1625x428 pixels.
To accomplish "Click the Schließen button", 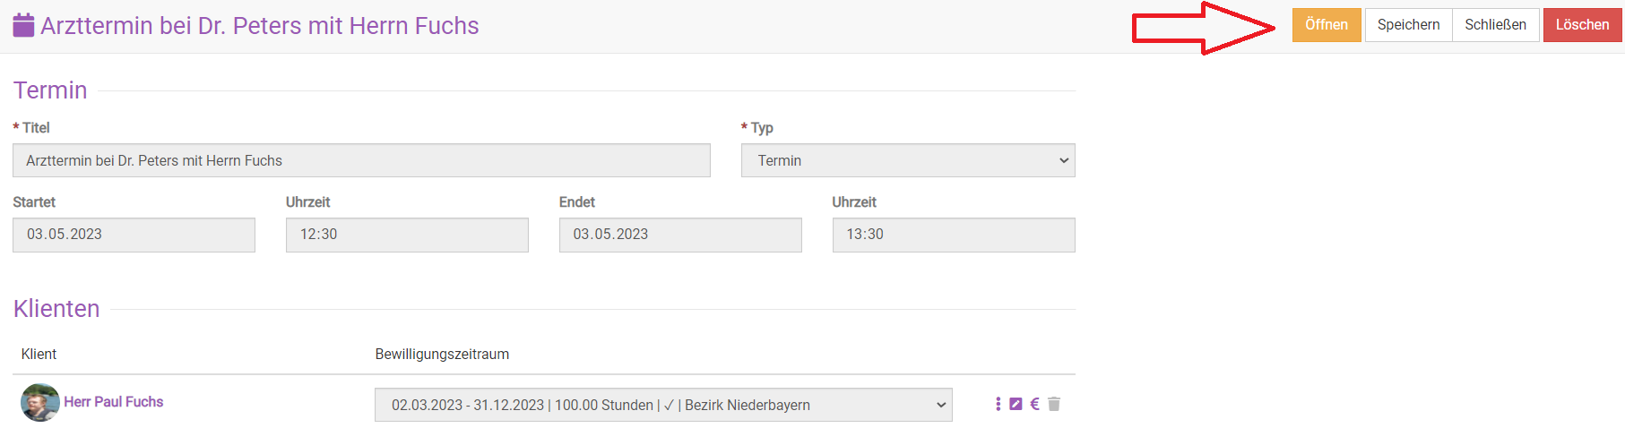I will point(1495,25).
